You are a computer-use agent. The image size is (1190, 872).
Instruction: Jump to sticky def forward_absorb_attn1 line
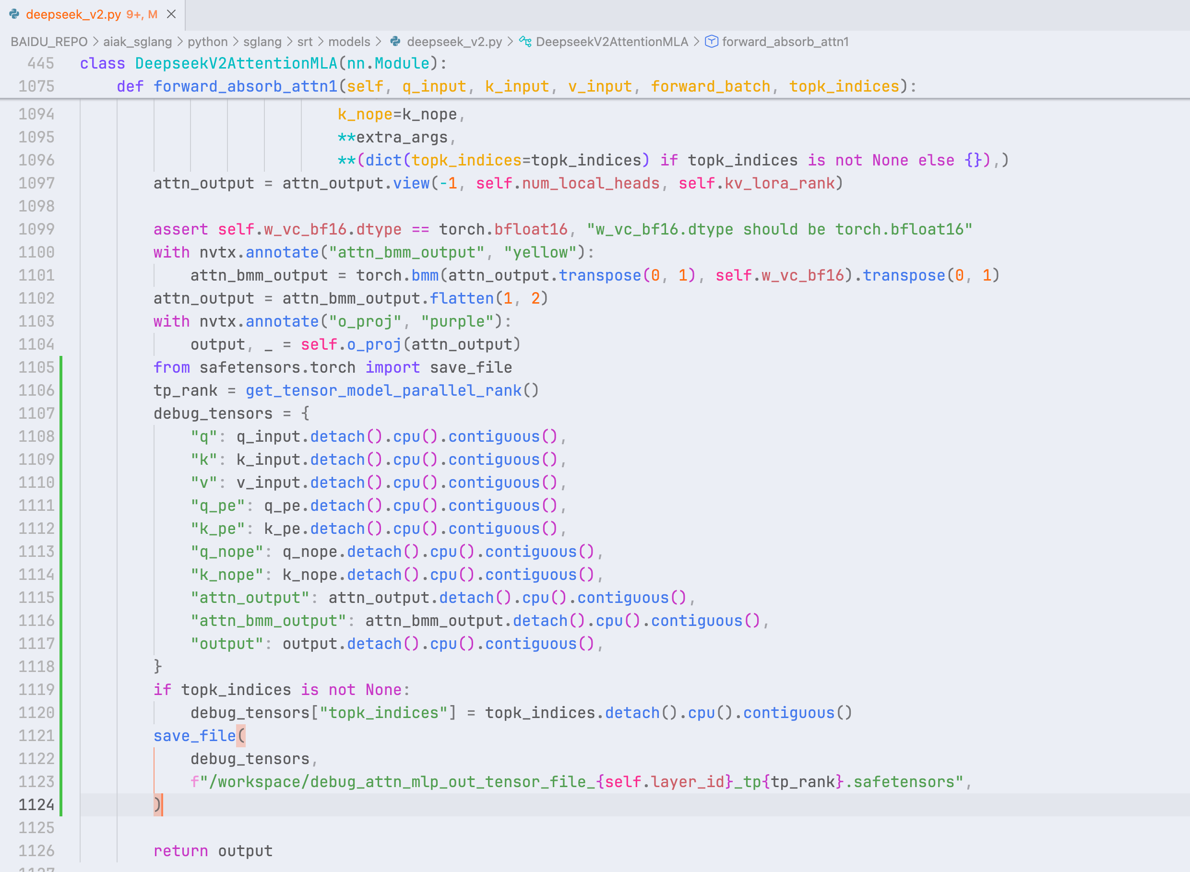(245, 86)
